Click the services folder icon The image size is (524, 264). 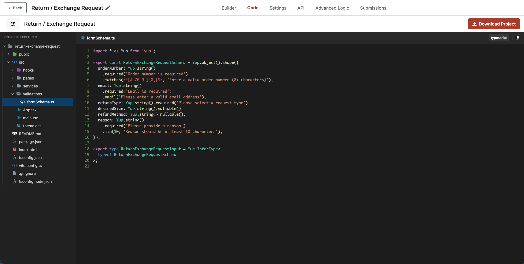click(19, 86)
